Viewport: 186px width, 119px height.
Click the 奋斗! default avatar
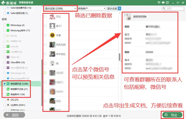[52, 26]
